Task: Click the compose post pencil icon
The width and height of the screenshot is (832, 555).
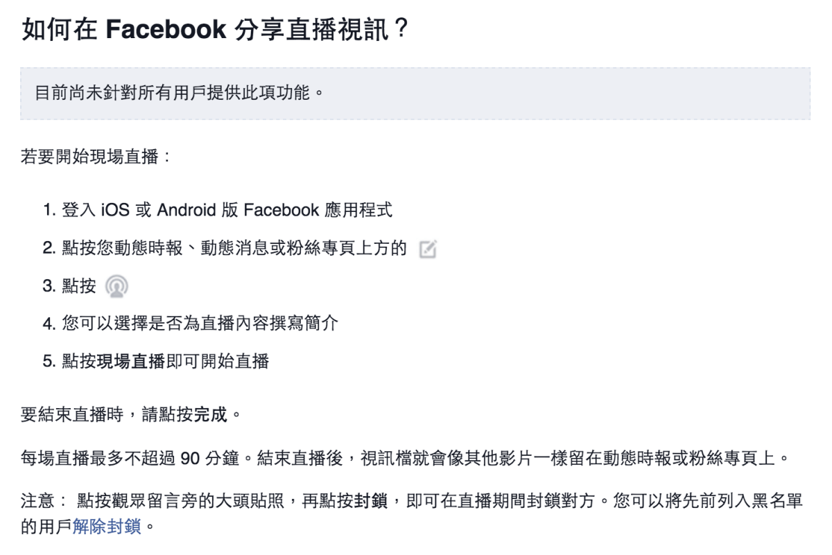Action: (x=428, y=249)
